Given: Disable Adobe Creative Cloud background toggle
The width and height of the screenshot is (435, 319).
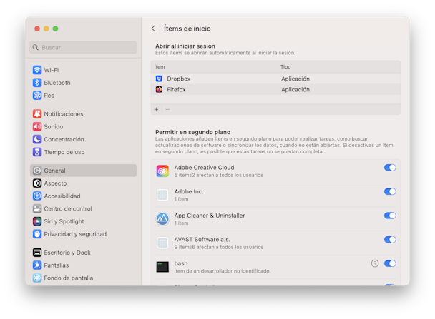Looking at the screenshot, I should 390,168.
